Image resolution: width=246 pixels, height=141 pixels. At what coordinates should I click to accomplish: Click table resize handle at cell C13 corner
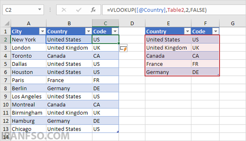pos(118,132)
